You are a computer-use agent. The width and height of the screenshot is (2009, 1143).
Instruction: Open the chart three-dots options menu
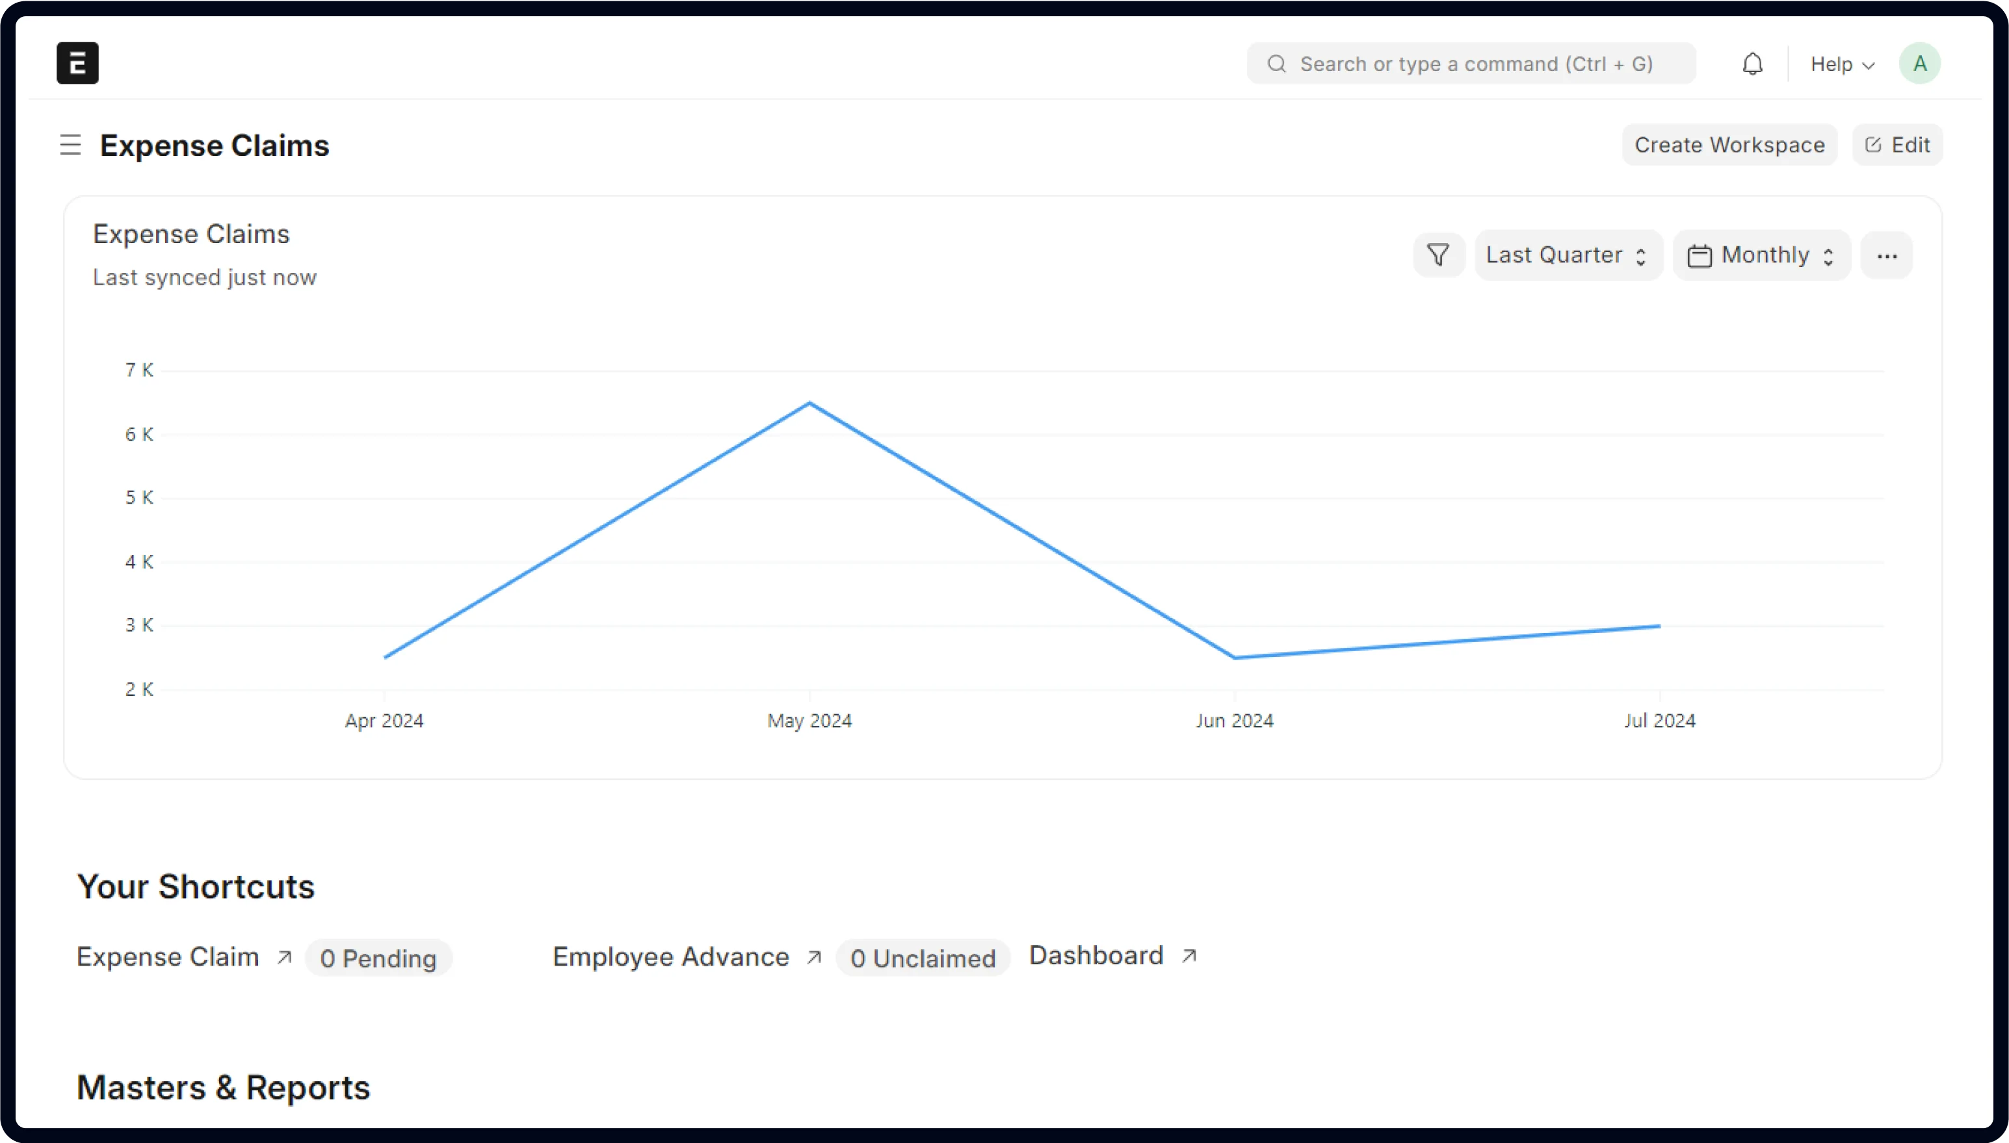click(x=1887, y=256)
